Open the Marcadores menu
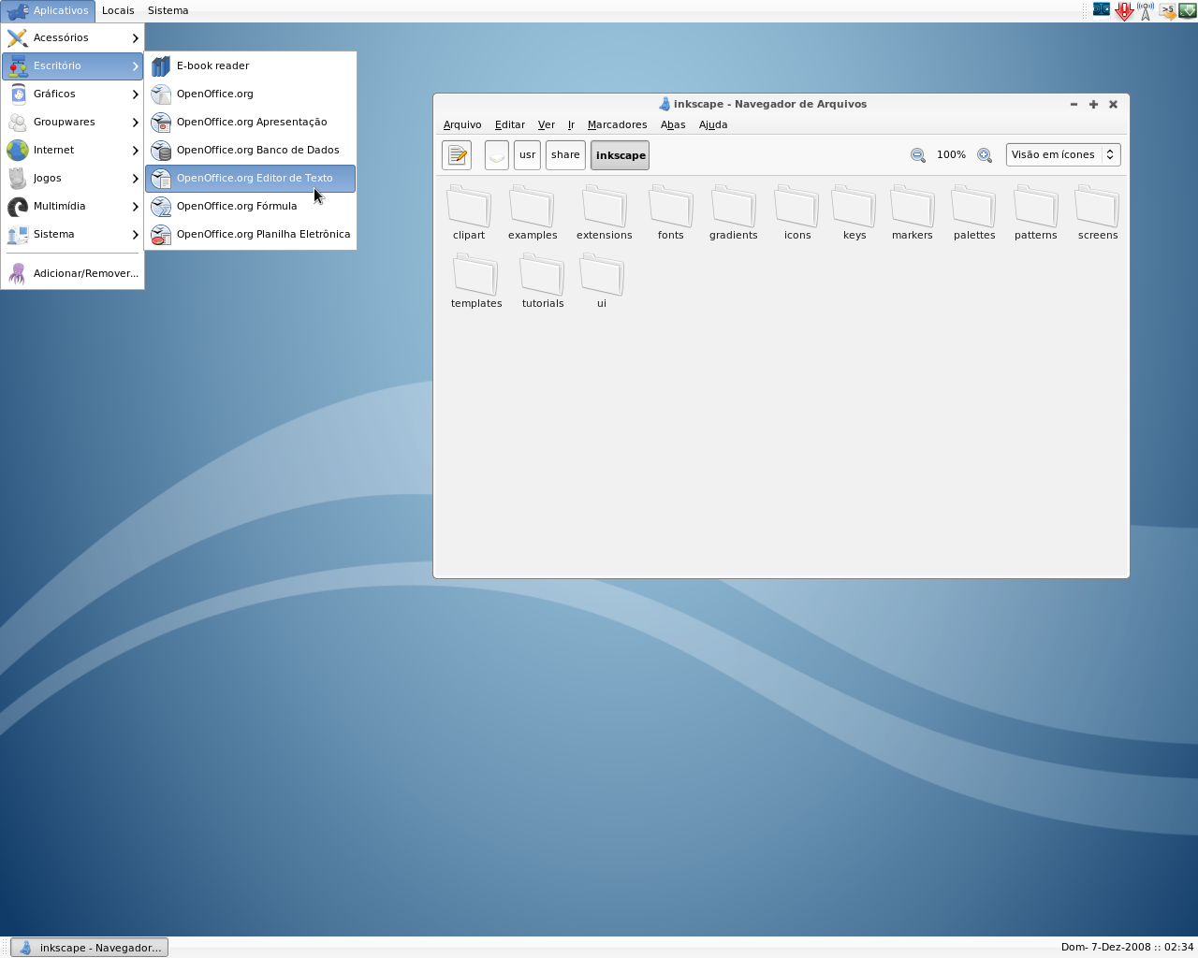 [x=617, y=124]
